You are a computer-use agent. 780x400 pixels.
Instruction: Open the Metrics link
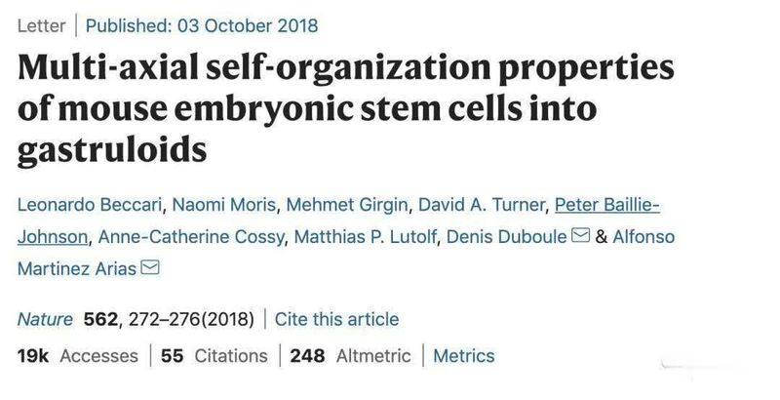(x=464, y=356)
